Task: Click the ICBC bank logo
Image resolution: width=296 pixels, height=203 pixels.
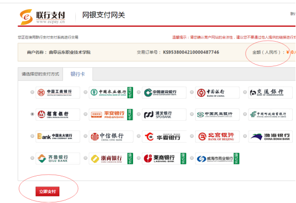Action: tap(58, 92)
